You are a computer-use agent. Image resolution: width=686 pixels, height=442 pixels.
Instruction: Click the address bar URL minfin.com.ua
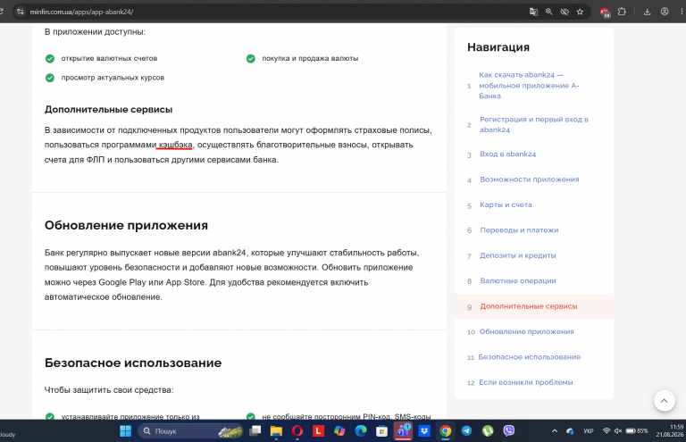point(81,12)
